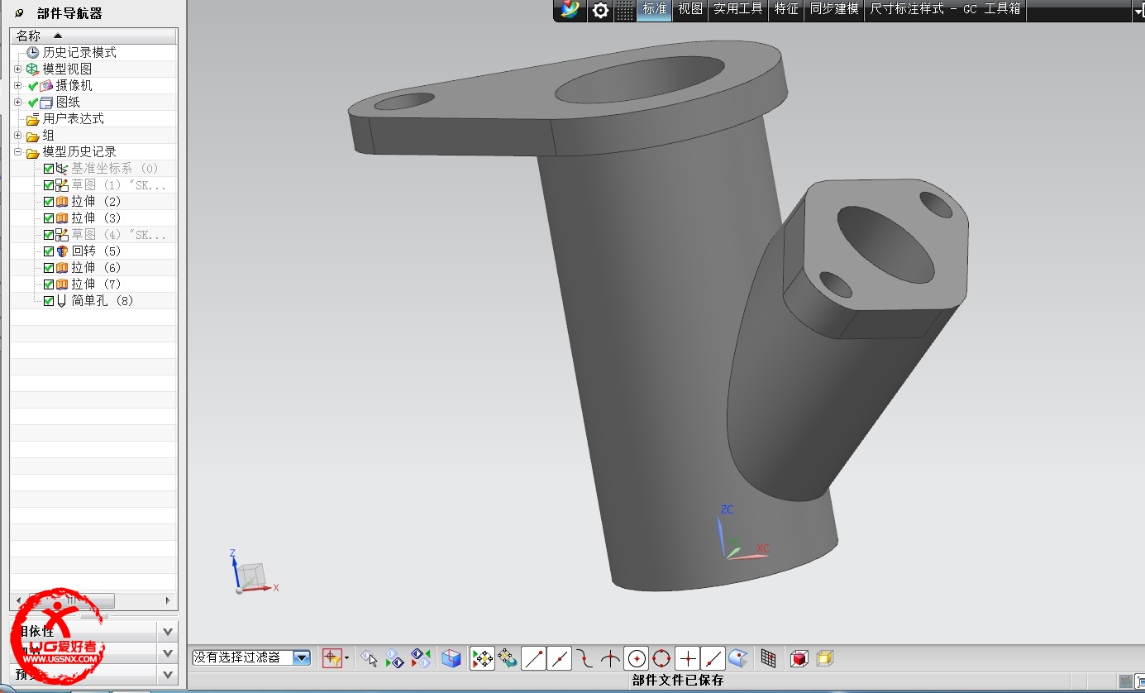Expand the middle collapsed panel chevron
This screenshot has width=1145, height=693.
tap(168, 653)
